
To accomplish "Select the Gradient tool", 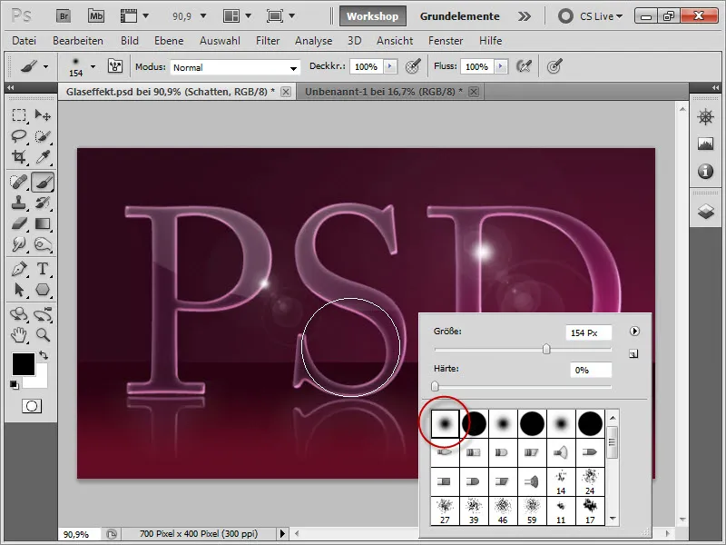I will click(43, 223).
